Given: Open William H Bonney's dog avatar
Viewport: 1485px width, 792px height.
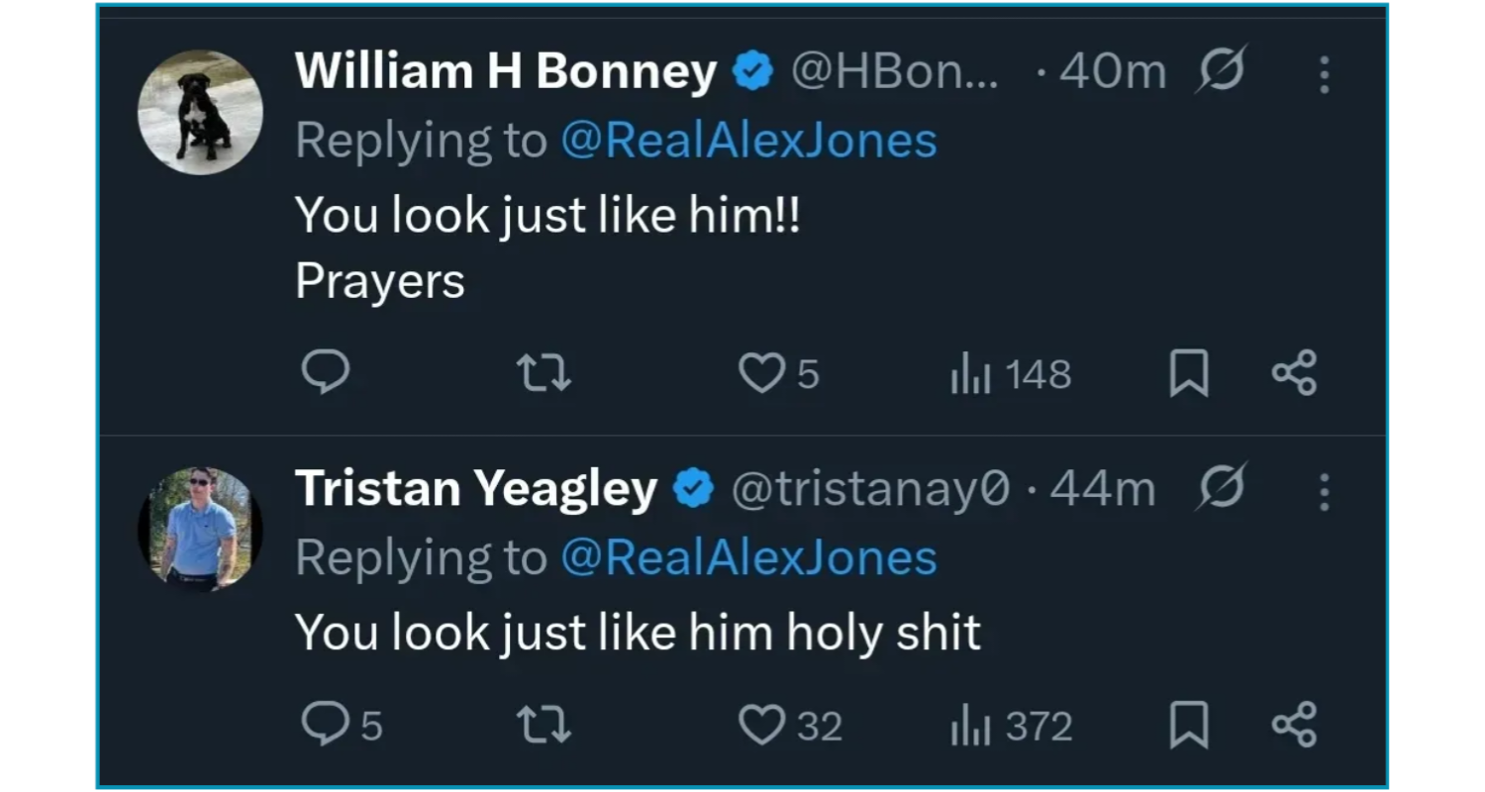Looking at the screenshot, I should point(200,112).
